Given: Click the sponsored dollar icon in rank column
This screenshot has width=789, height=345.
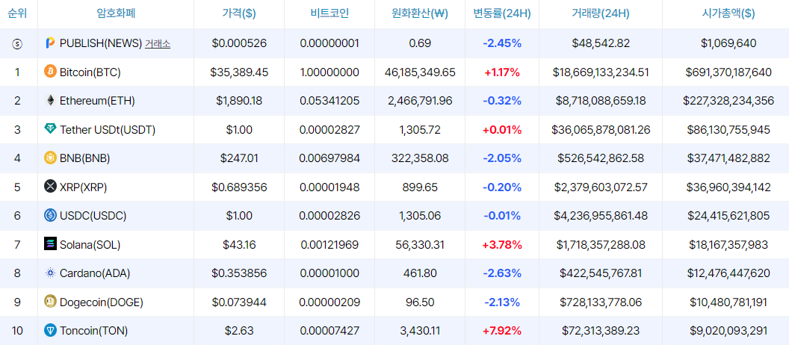Looking at the screenshot, I should (x=16, y=44).
